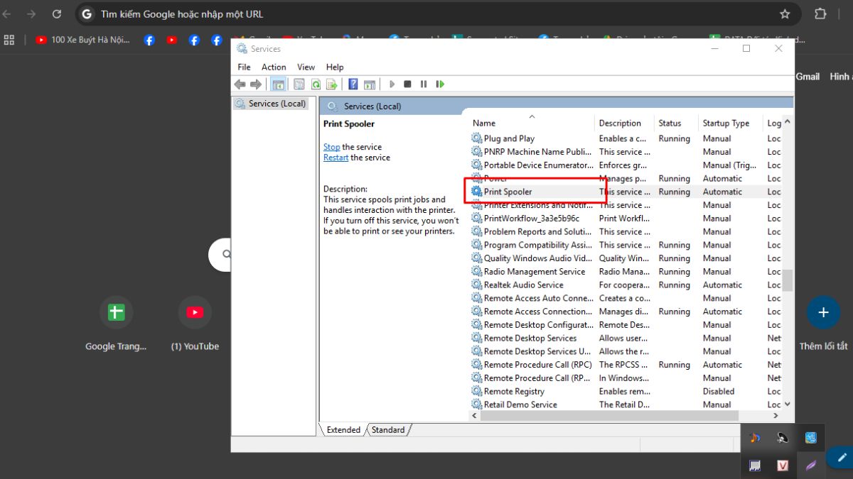Click the horizontal scrollbar right arrow
Image resolution: width=853 pixels, height=479 pixels.
click(776, 416)
